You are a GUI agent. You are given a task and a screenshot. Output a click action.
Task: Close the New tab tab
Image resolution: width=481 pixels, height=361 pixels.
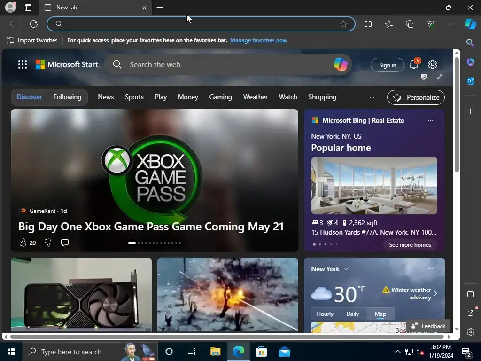pyautogui.click(x=144, y=8)
